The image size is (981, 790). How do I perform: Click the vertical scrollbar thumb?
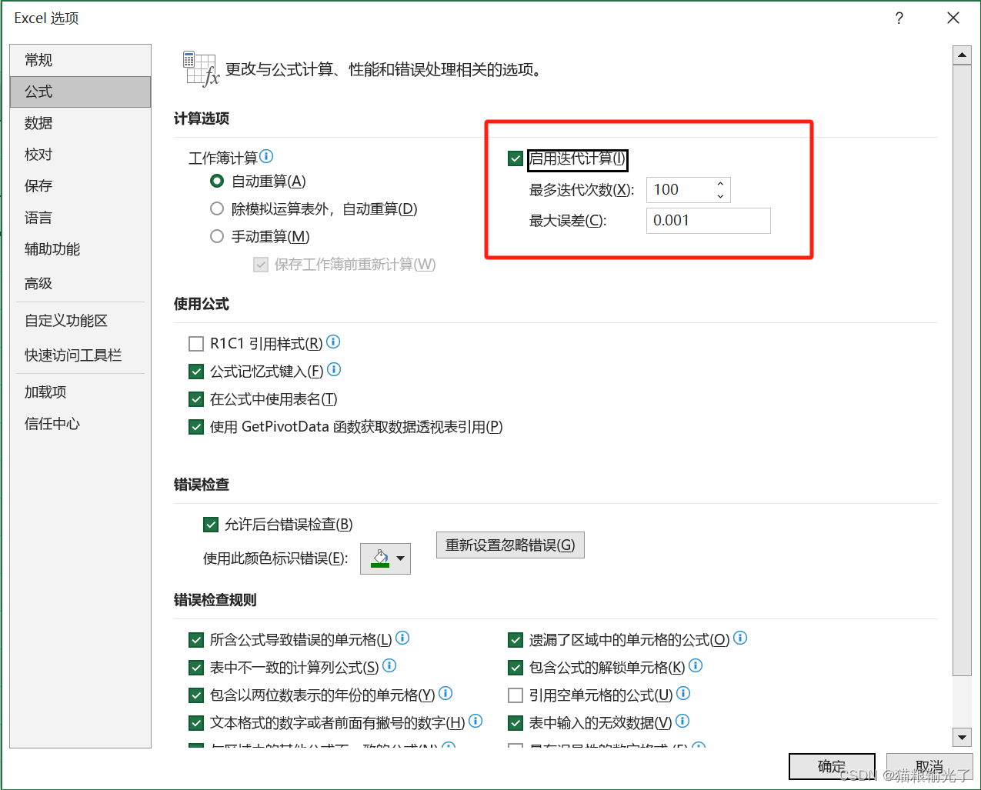pyautogui.click(x=962, y=371)
